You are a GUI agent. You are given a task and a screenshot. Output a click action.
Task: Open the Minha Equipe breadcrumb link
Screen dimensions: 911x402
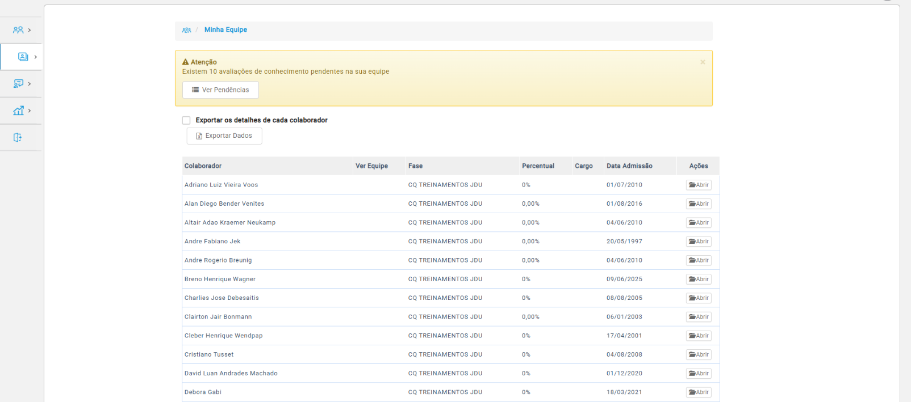[225, 30]
